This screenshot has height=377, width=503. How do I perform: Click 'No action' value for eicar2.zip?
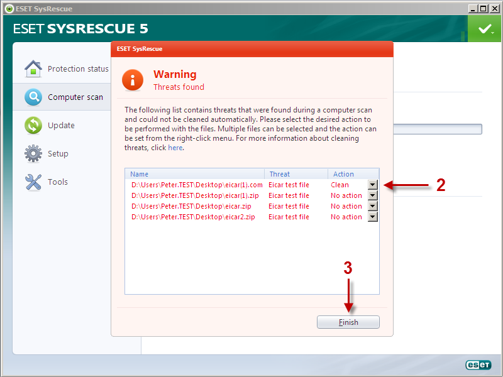[x=346, y=217]
